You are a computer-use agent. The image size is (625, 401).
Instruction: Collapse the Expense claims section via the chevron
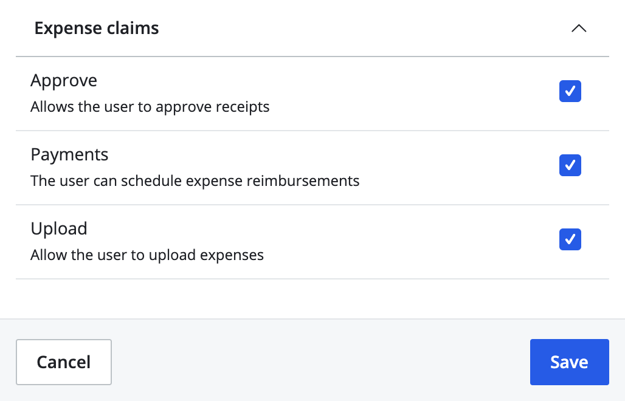tap(578, 28)
